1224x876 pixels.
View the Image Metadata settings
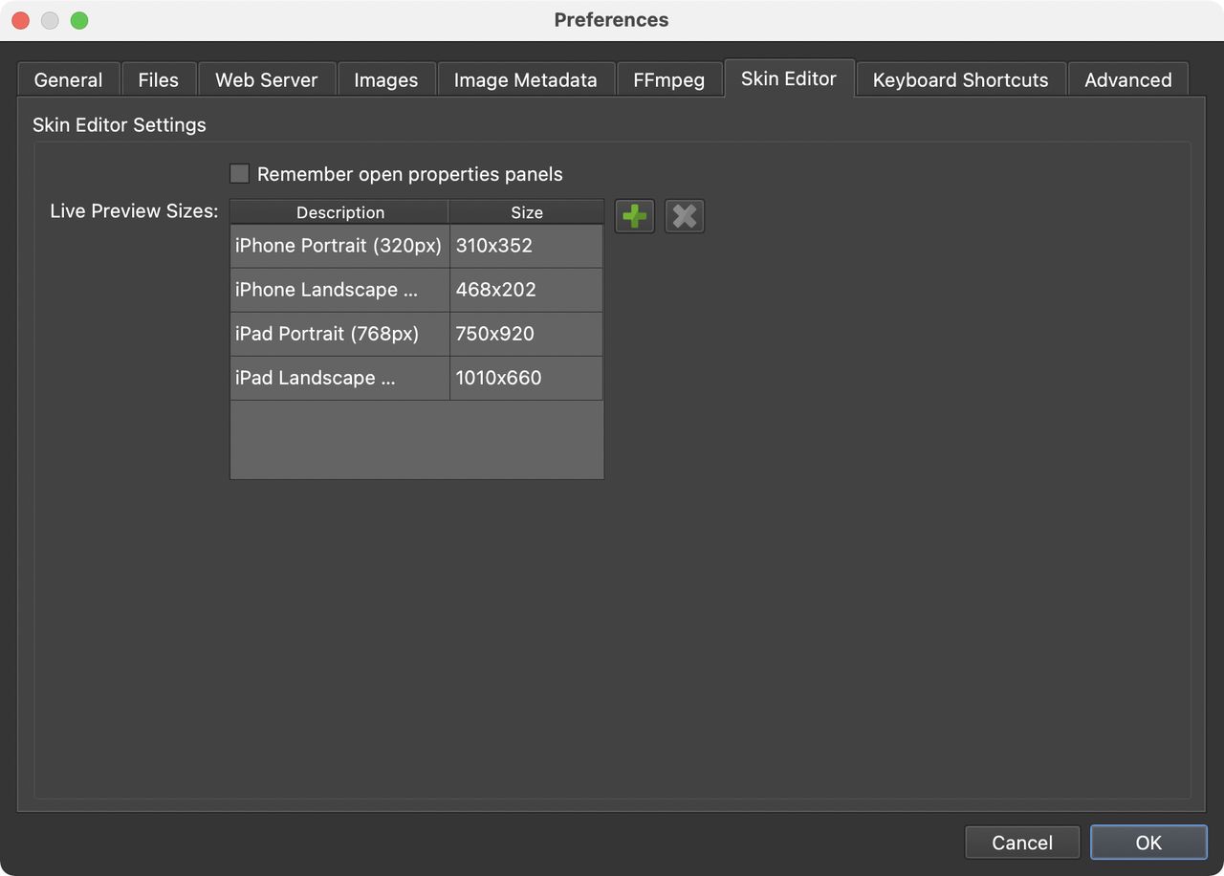tap(525, 79)
